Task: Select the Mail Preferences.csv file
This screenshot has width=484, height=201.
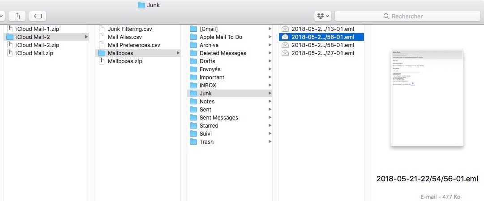Action: click(x=133, y=45)
